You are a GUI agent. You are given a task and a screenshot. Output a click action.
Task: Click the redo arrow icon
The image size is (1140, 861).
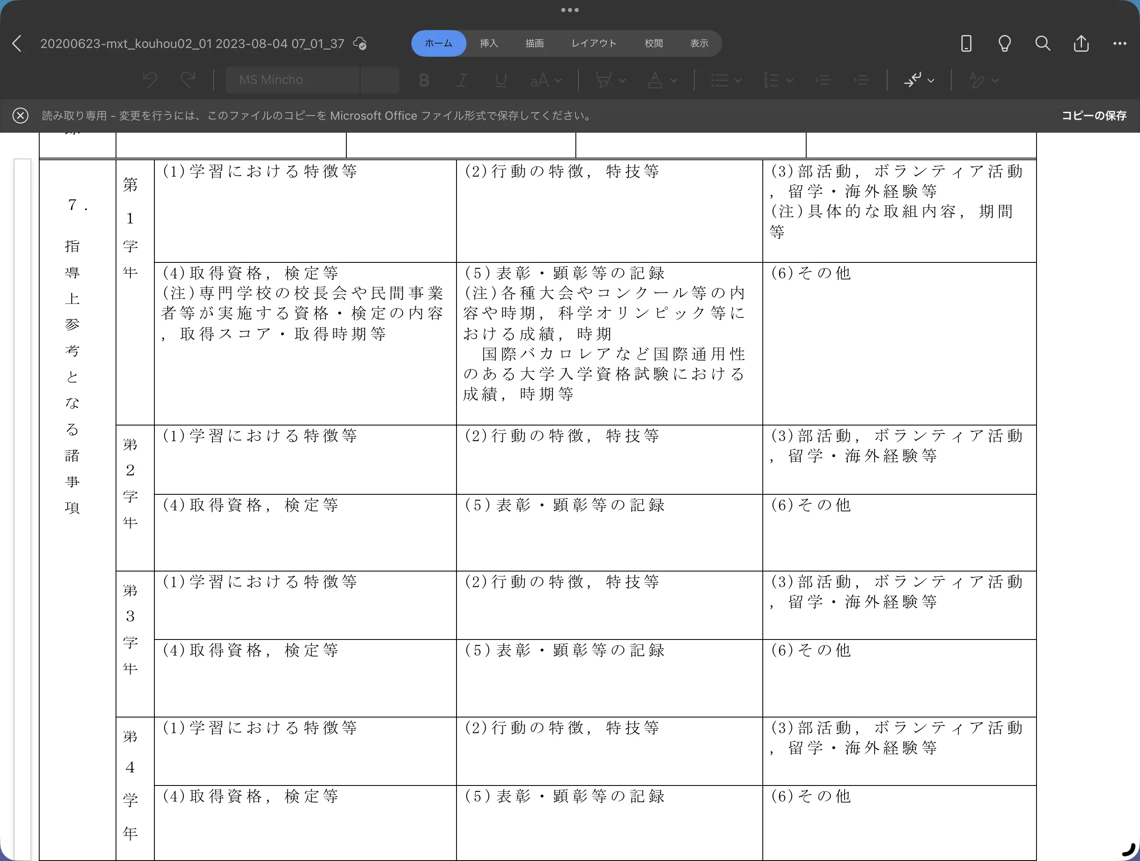188,80
